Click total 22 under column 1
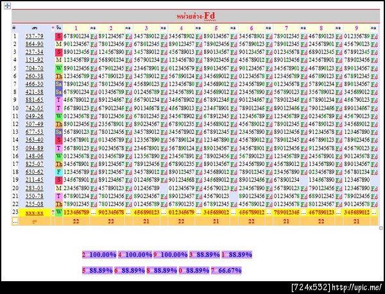 76,221
